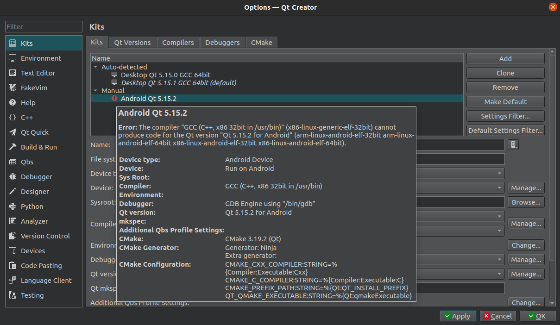Open the first Compiler dropdown arrow
The height and width of the screenshot is (325, 560).
coord(500,216)
